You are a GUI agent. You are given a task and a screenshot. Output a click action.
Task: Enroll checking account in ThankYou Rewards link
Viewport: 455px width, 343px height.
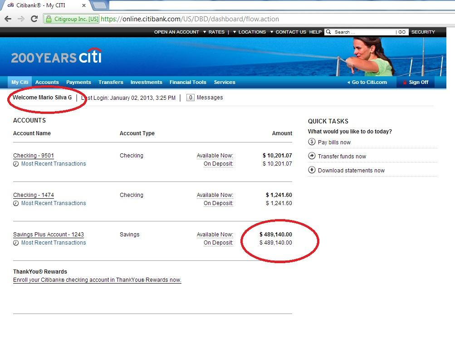click(97, 280)
